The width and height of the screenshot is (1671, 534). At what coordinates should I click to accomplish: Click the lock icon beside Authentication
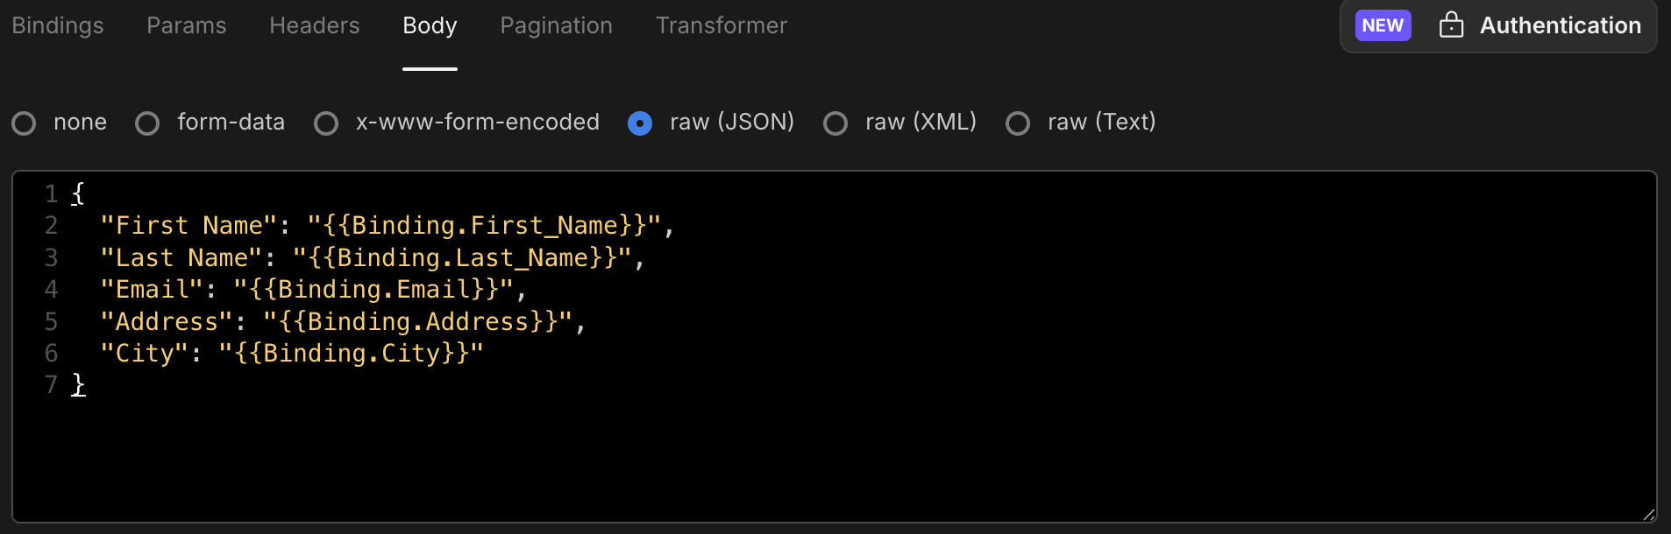(1451, 25)
